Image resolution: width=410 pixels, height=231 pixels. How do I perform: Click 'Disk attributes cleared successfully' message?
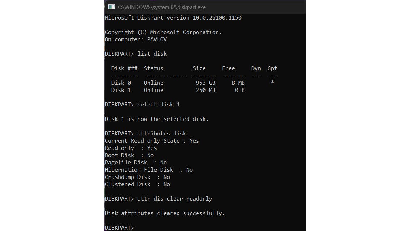(x=165, y=213)
